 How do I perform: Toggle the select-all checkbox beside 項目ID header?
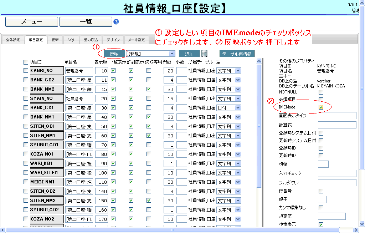(26, 62)
